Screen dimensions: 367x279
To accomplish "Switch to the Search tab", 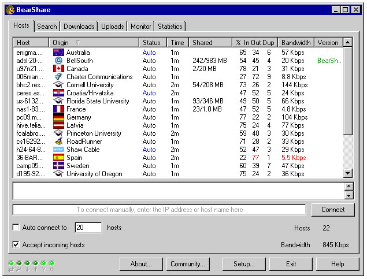I will coord(47,27).
